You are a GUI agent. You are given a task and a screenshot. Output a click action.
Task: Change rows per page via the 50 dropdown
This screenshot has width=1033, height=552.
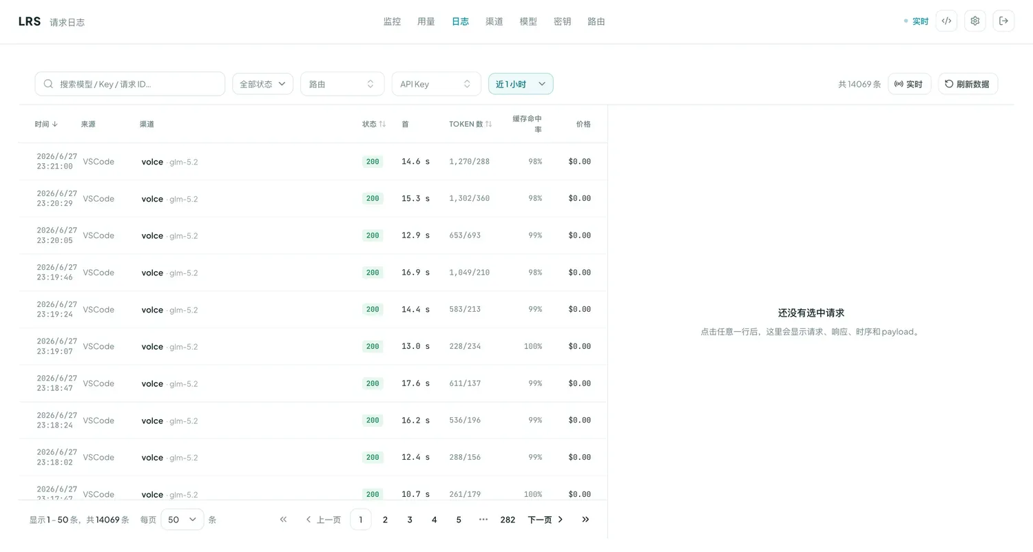(x=182, y=520)
